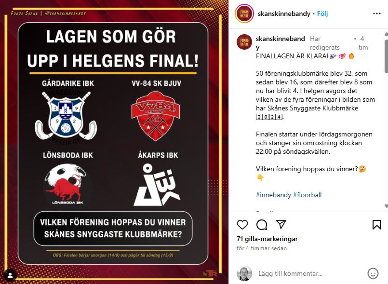Open the three-dot more options menu
Viewport: 388px width, 284px height.
(376, 14)
